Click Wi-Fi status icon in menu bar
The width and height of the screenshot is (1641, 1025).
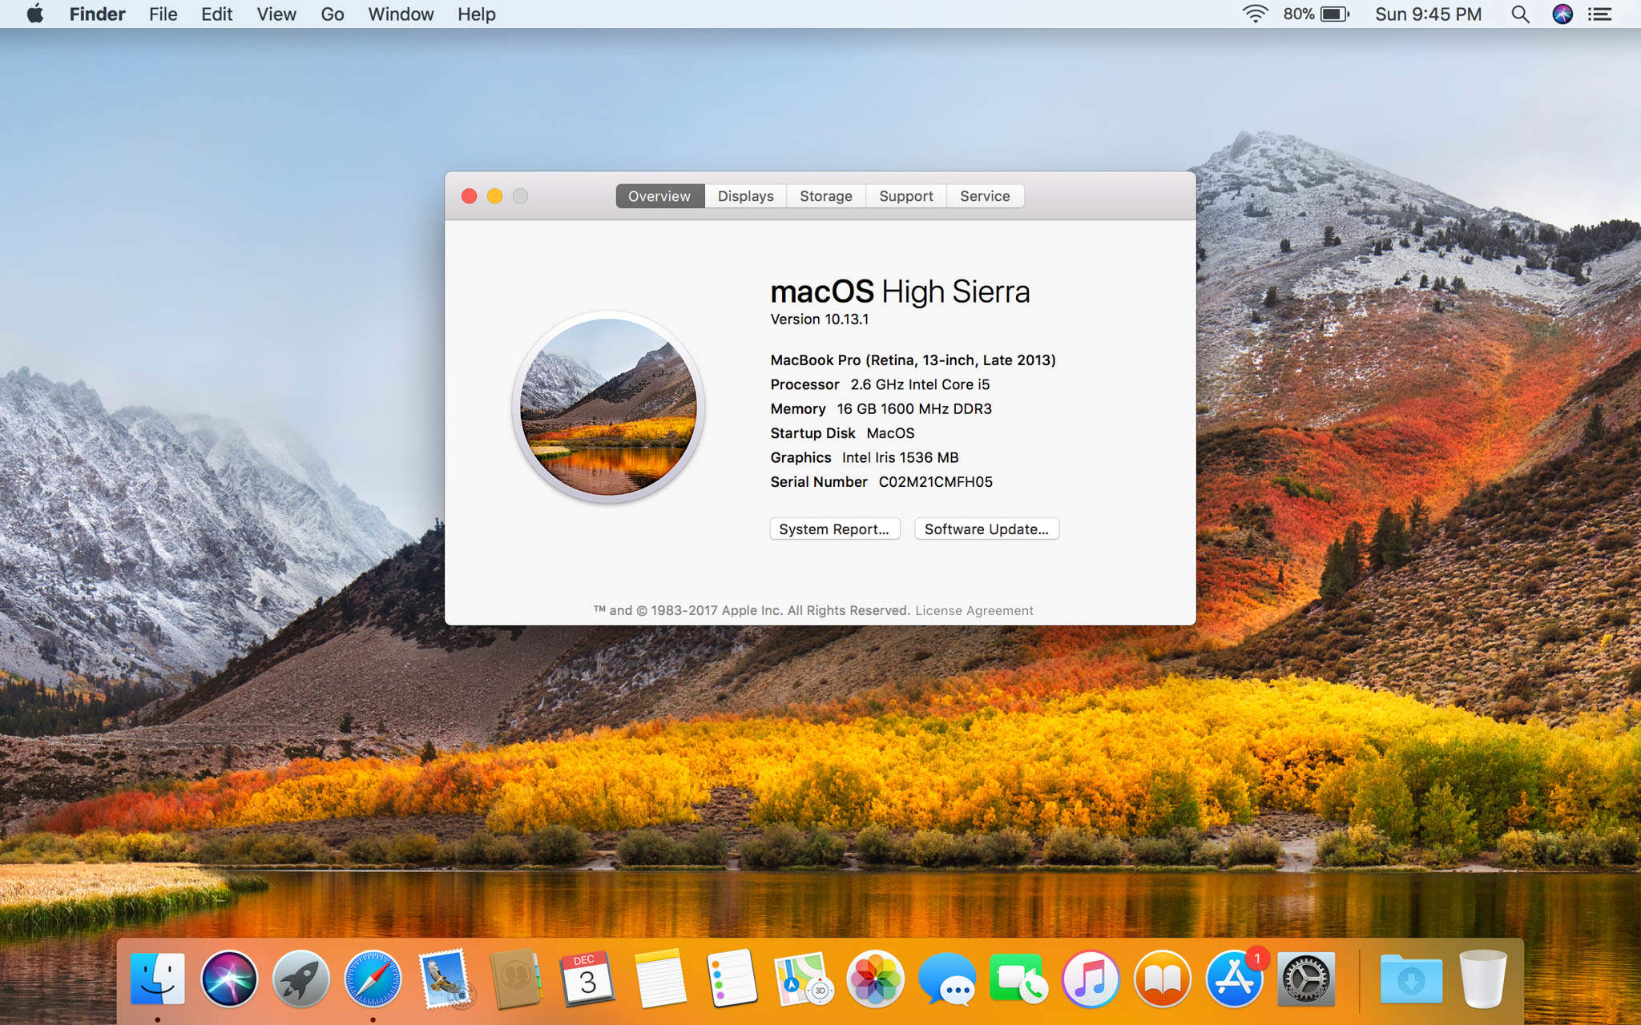(1255, 14)
